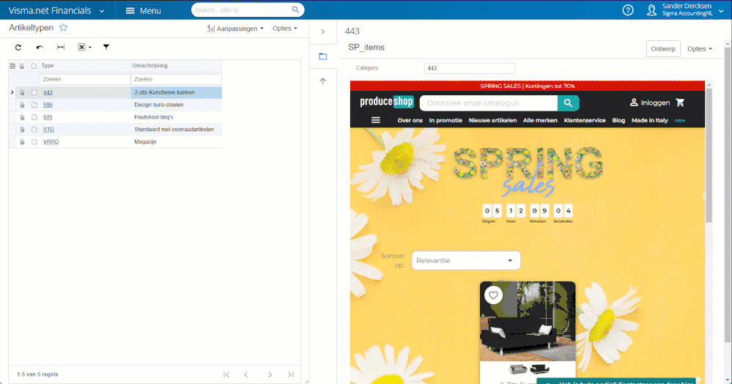Click the attachment paperclip icon in row STD
The height and width of the screenshot is (384, 732).
point(22,130)
